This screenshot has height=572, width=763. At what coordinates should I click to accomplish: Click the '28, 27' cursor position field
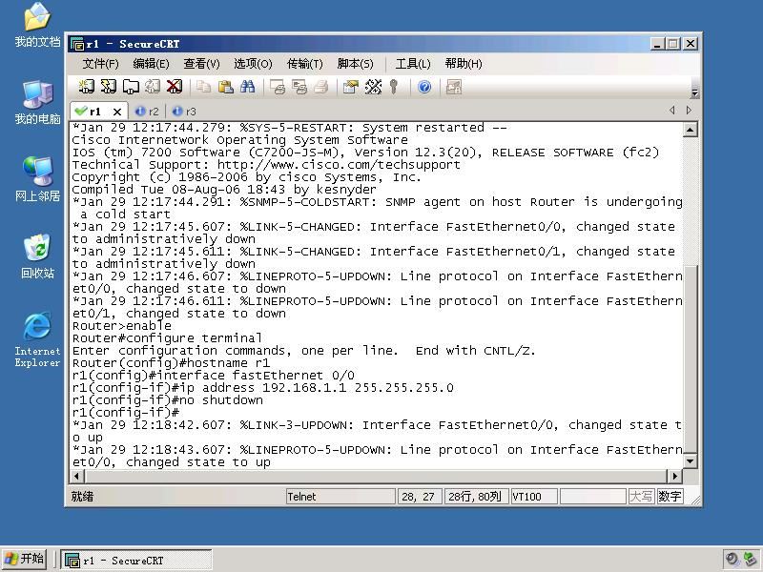(419, 497)
